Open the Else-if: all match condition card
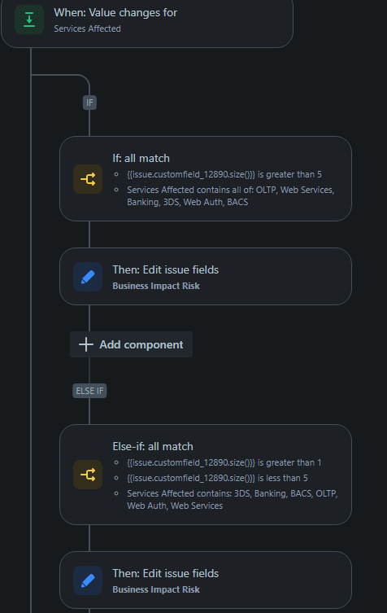 pyautogui.click(x=206, y=475)
